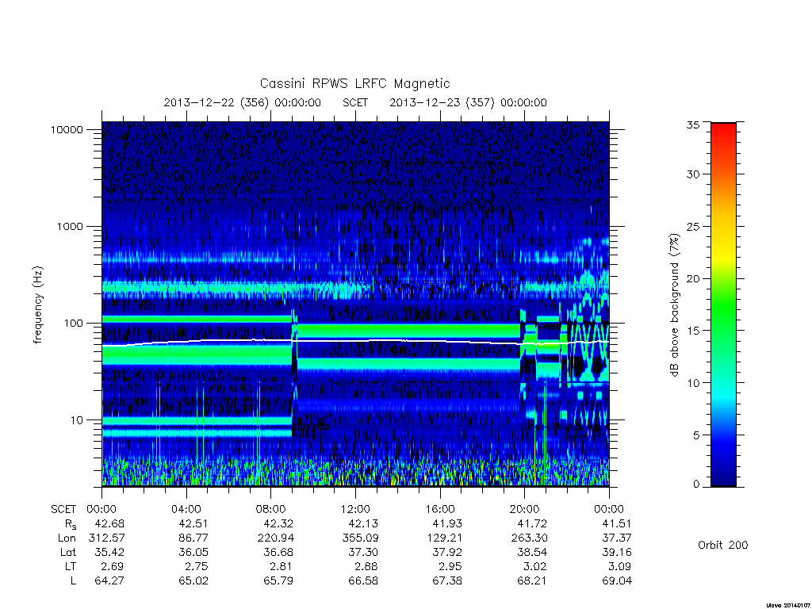The image size is (812, 609).
Task: Select the 04:00 SCET time label
Action: coord(186,510)
